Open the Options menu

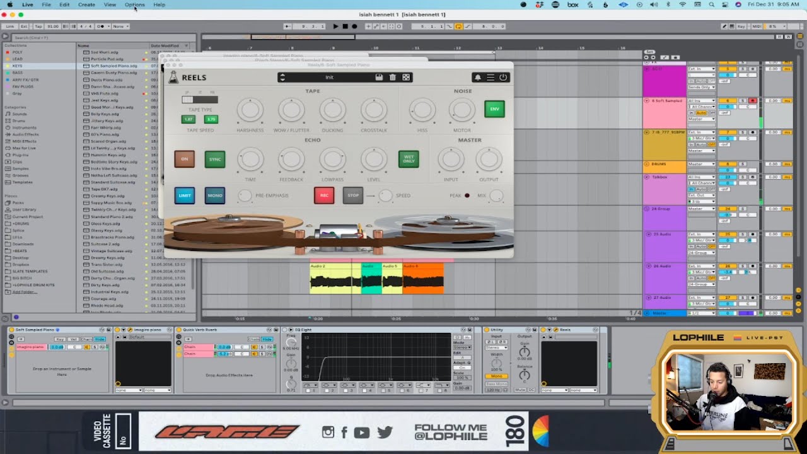click(134, 4)
